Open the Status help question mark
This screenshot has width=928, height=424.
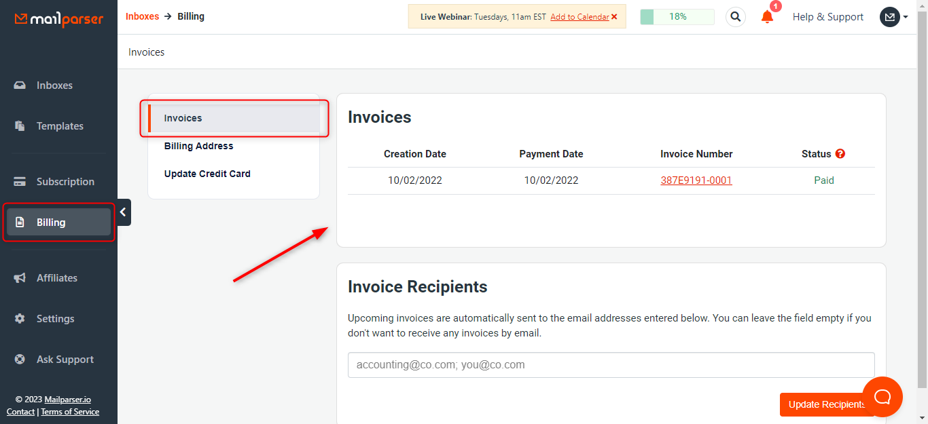(x=840, y=153)
